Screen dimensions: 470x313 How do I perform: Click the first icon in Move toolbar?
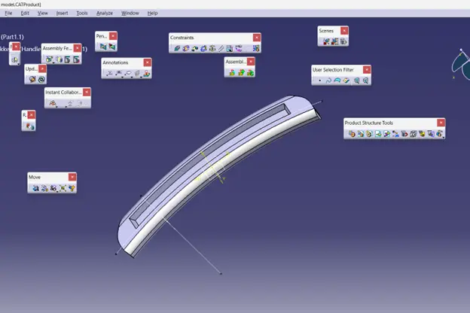pos(35,188)
